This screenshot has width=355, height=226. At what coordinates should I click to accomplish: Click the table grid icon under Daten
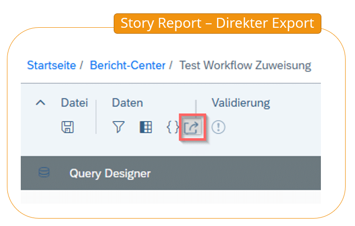coord(145,128)
